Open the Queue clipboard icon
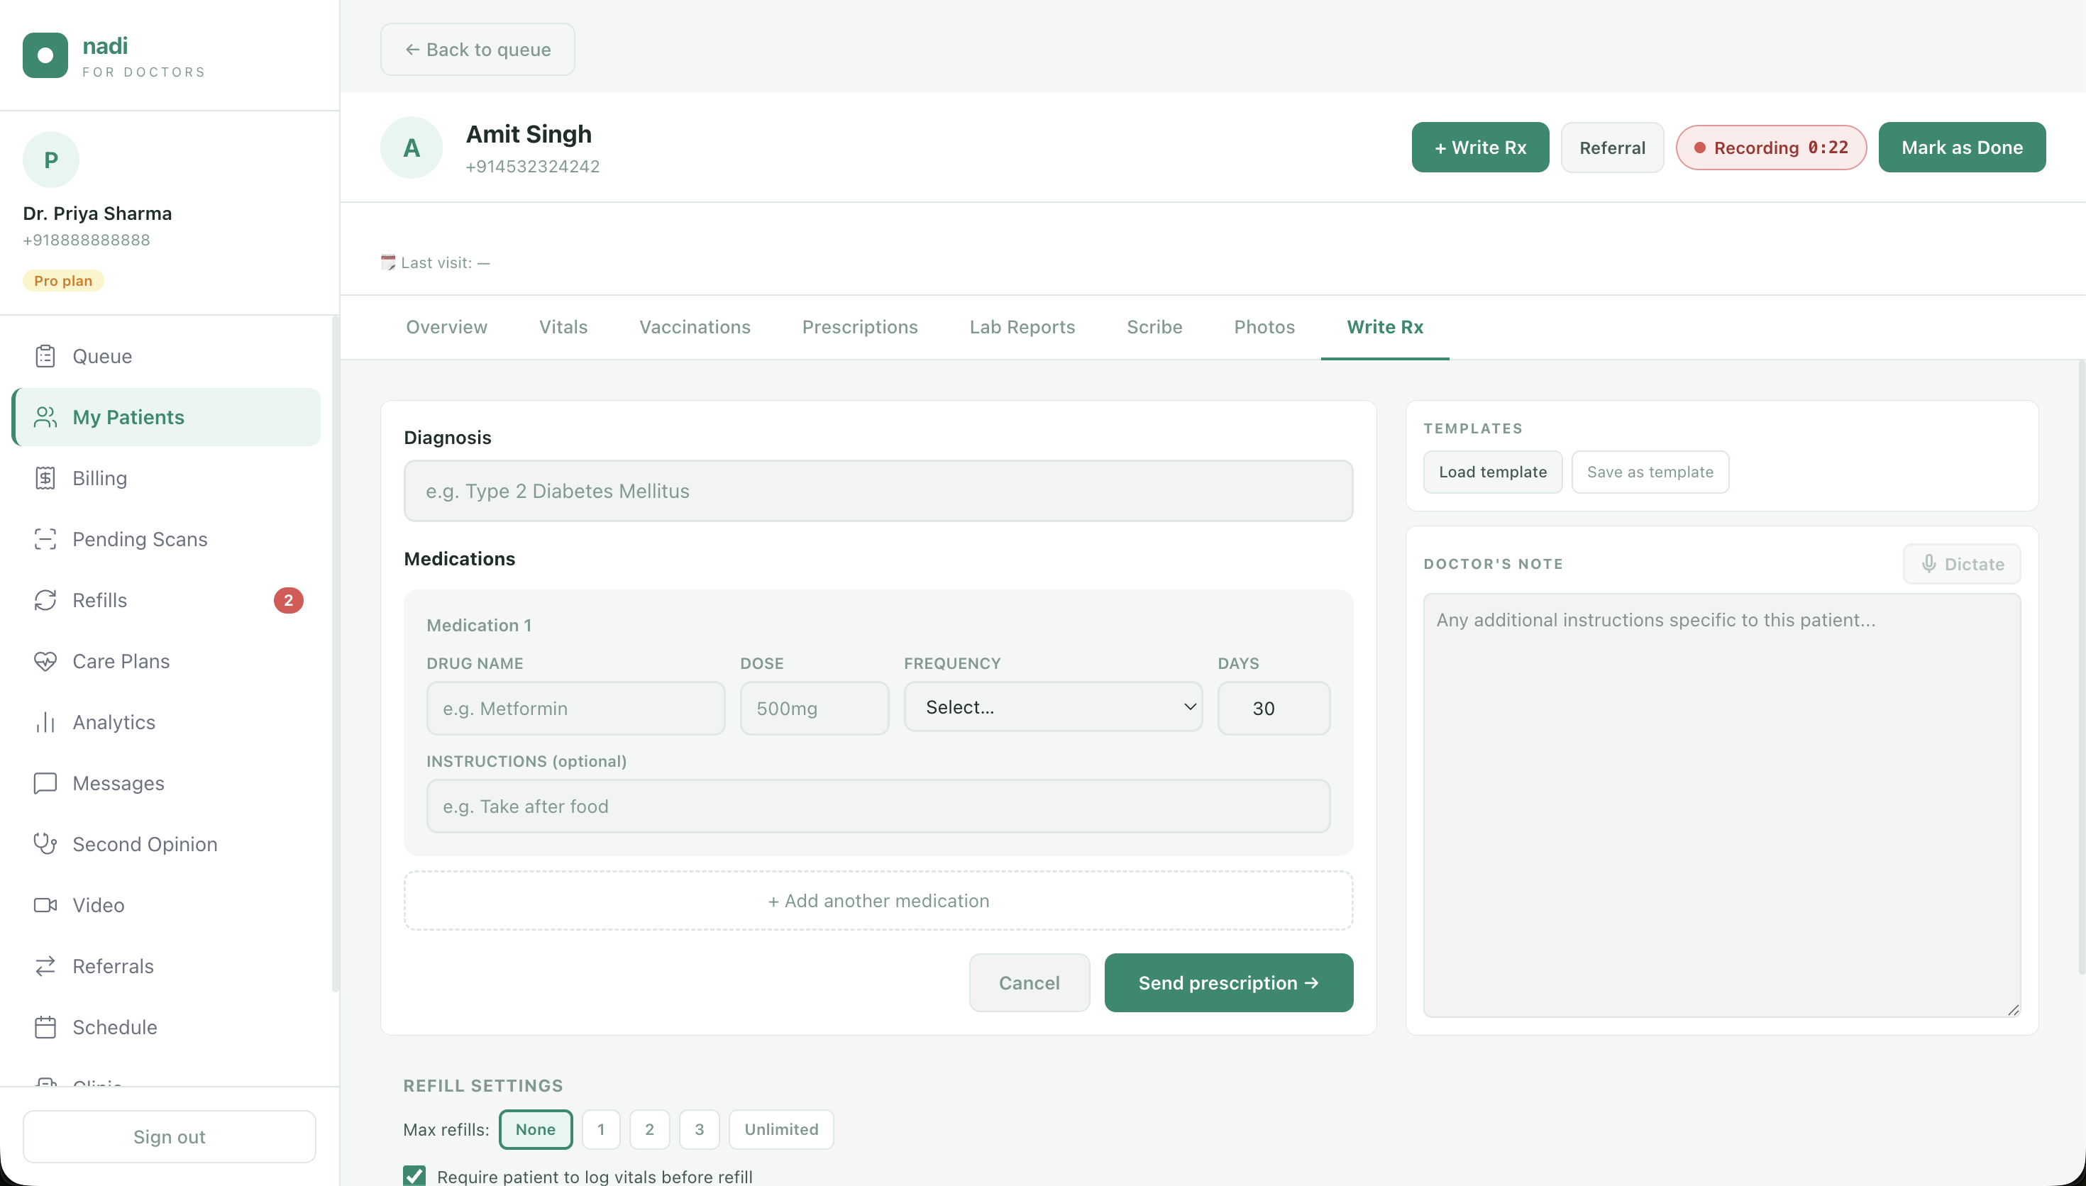 coord(45,356)
